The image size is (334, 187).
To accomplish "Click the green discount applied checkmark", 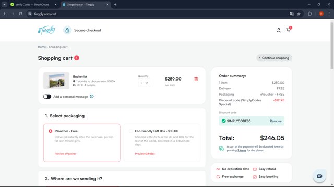I will coord(223,121).
